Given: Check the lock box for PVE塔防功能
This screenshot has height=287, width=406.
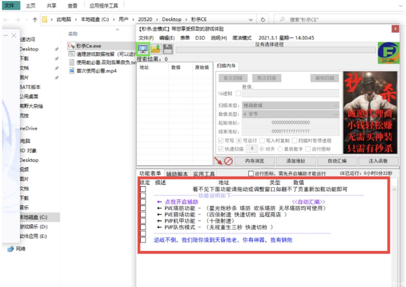Looking at the screenshot, I should click(143, 208).
